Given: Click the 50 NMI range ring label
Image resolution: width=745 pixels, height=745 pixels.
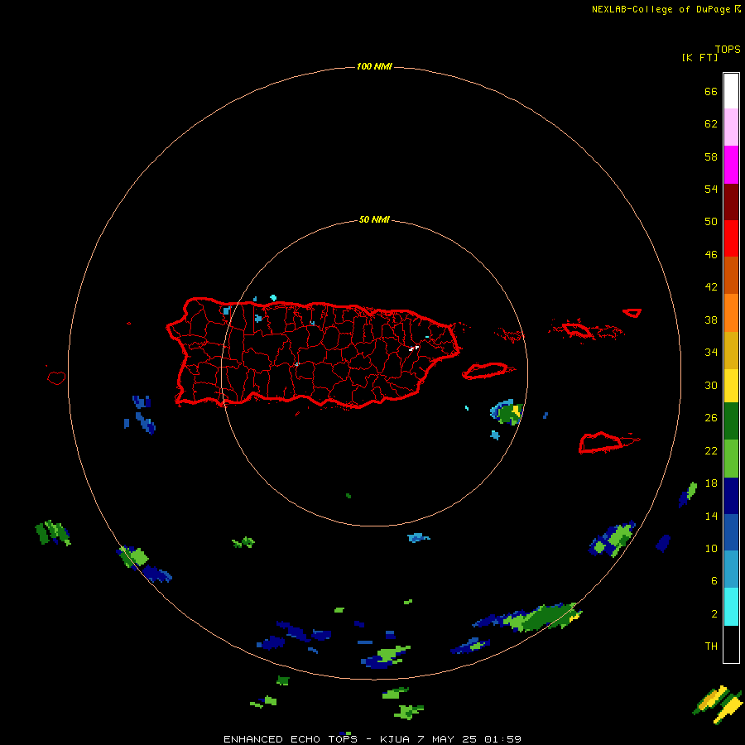Looking at the screenshot, I should click(x=374, y=219).
